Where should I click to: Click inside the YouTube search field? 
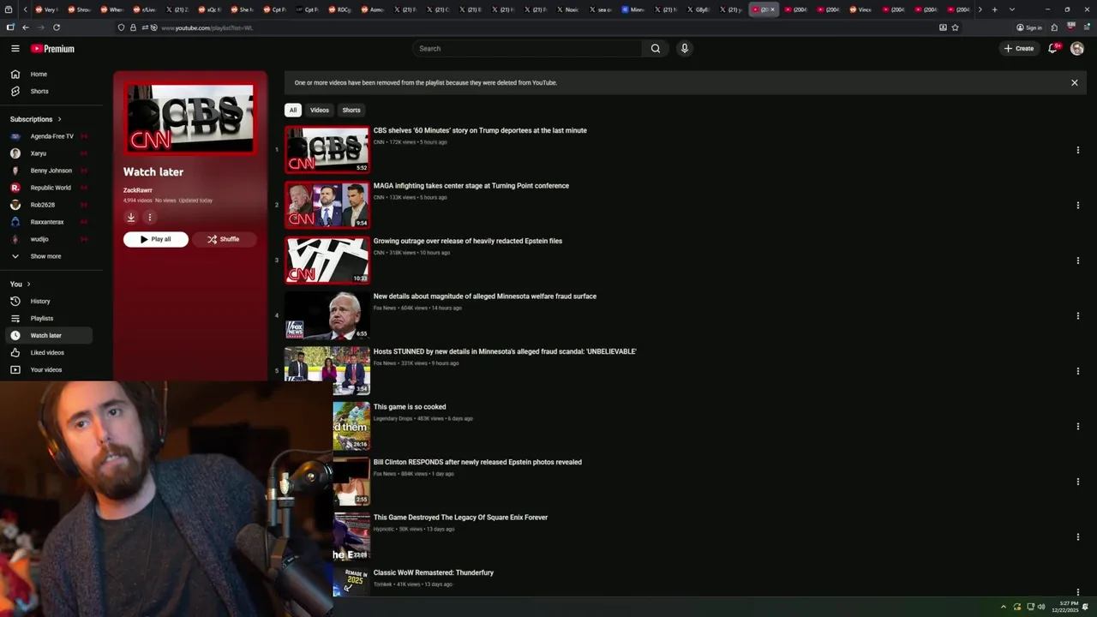(x=527, y=49)
